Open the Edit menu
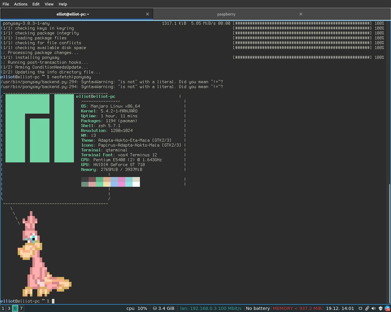 pos(36,4)
